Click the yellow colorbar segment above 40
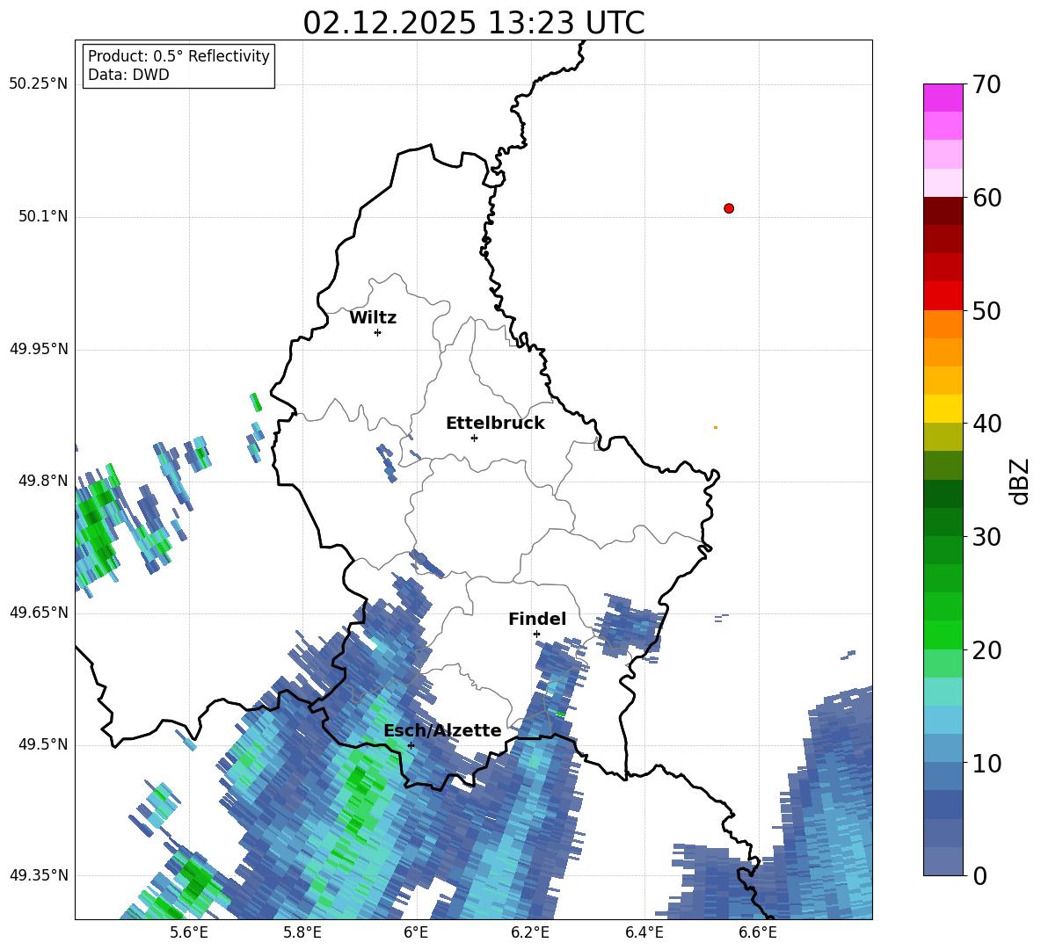The width and height of the screenshot is (1041, 950). click(943, 409)
